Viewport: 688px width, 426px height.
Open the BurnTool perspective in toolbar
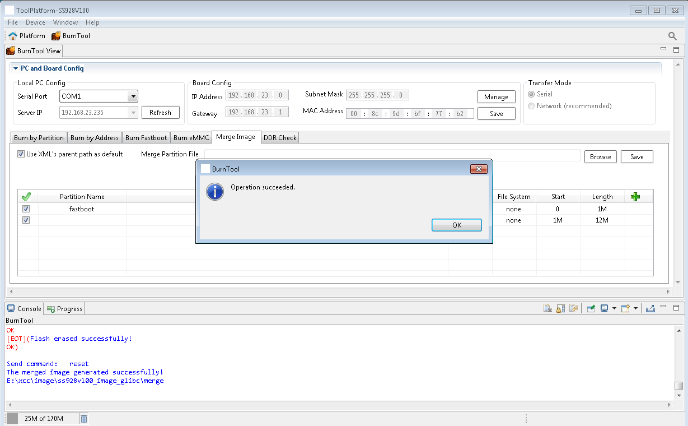tap(71, 36)
